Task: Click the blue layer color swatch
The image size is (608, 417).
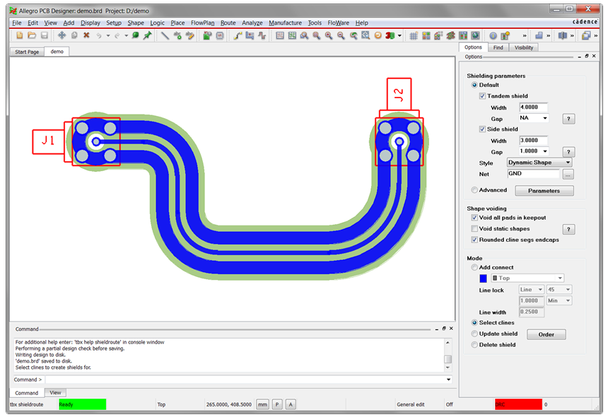Action: 483,278
